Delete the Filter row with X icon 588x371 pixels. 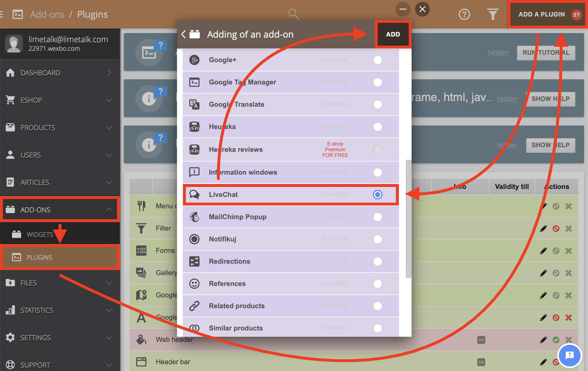(x=569, y=228)
